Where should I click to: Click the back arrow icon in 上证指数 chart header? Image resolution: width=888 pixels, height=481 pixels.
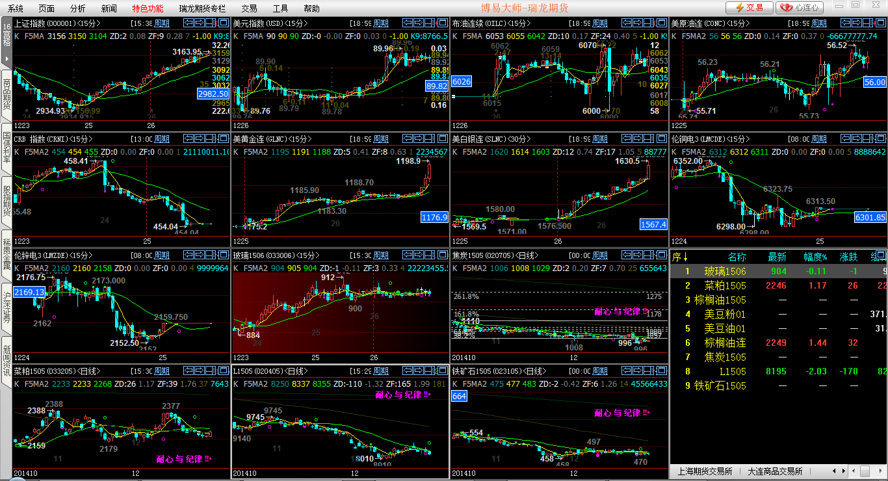click(x=189, y=23)
